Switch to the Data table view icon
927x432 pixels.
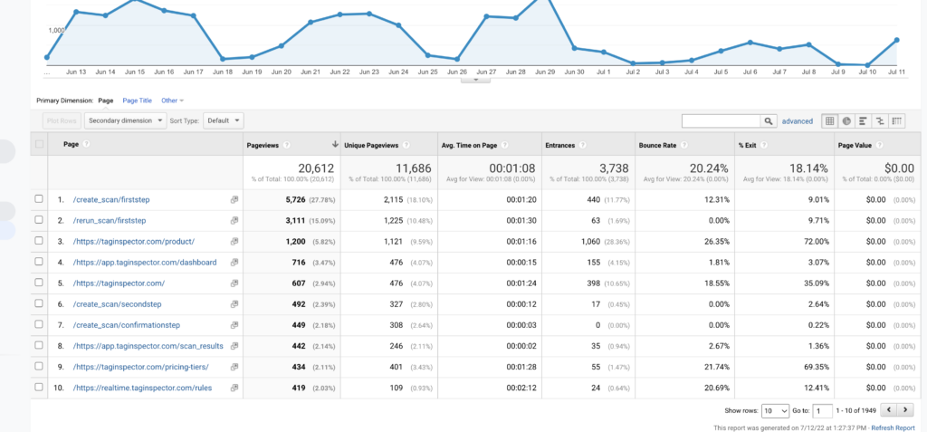point(828,120)
